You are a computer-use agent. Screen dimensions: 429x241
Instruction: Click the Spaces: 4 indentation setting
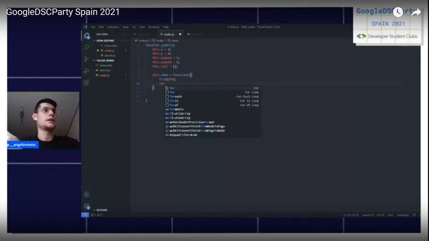(x=368, y=215)
